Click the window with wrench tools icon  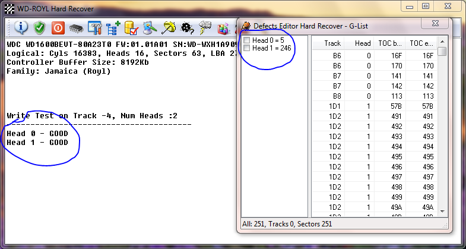pyautogui.click(x=95, y=28)
